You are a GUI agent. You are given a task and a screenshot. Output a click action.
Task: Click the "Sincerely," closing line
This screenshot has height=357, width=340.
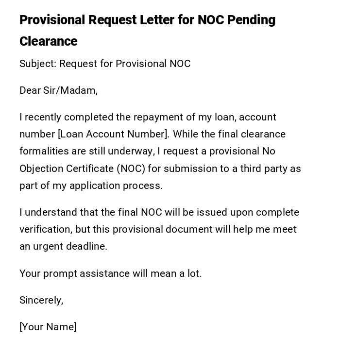click(x=41, y=300)
